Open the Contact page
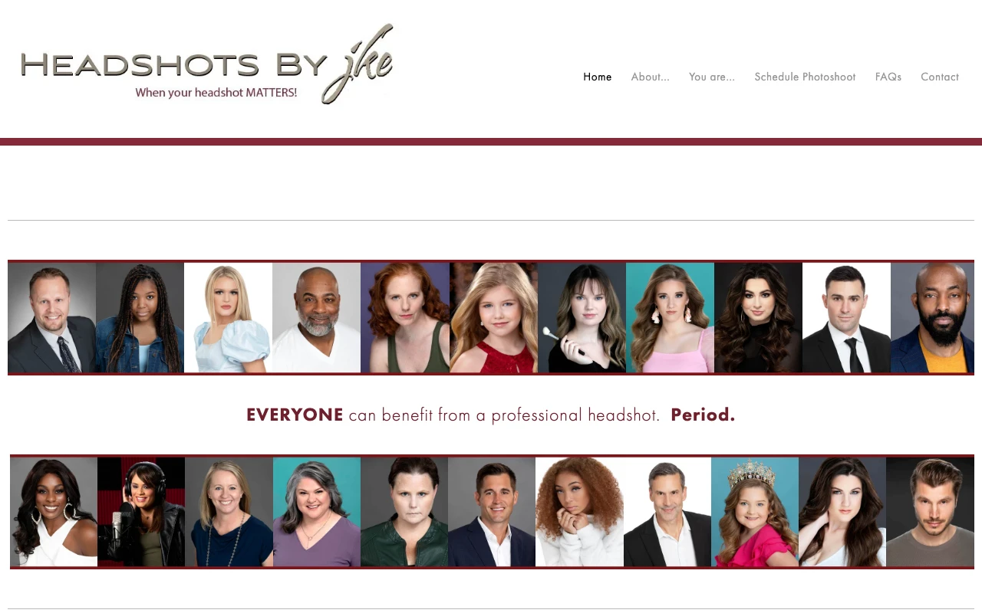This screenshot has width=982, height=613. point(940,77)
